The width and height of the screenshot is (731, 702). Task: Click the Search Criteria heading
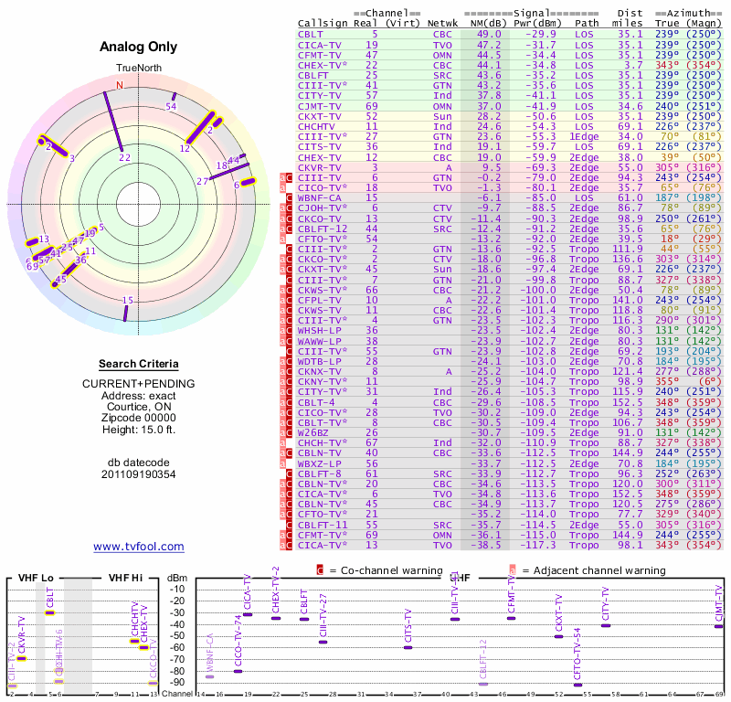(139, 364)
